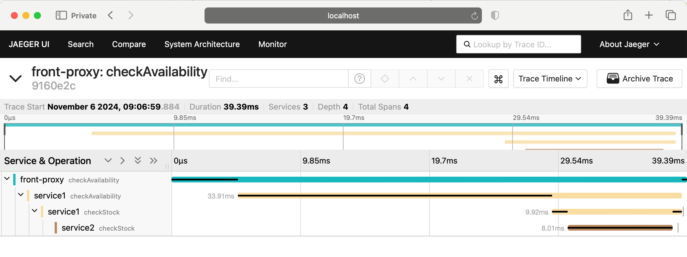Viewport: 687px width, 257px height.
Task: Go to next search result arrow
Action: [x=441, y=79]
